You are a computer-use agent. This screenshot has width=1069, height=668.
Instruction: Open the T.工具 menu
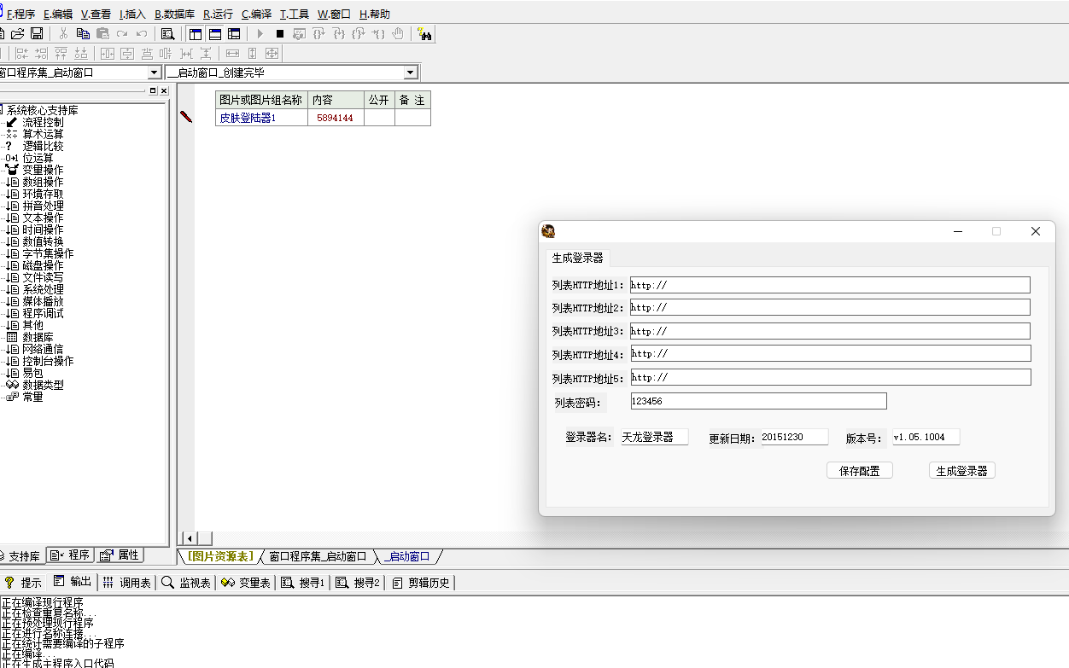point(294,15)
